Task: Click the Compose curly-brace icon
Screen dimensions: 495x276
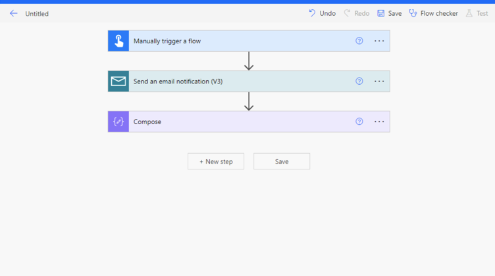Action: pyautogui.click(x=118, y=122)
